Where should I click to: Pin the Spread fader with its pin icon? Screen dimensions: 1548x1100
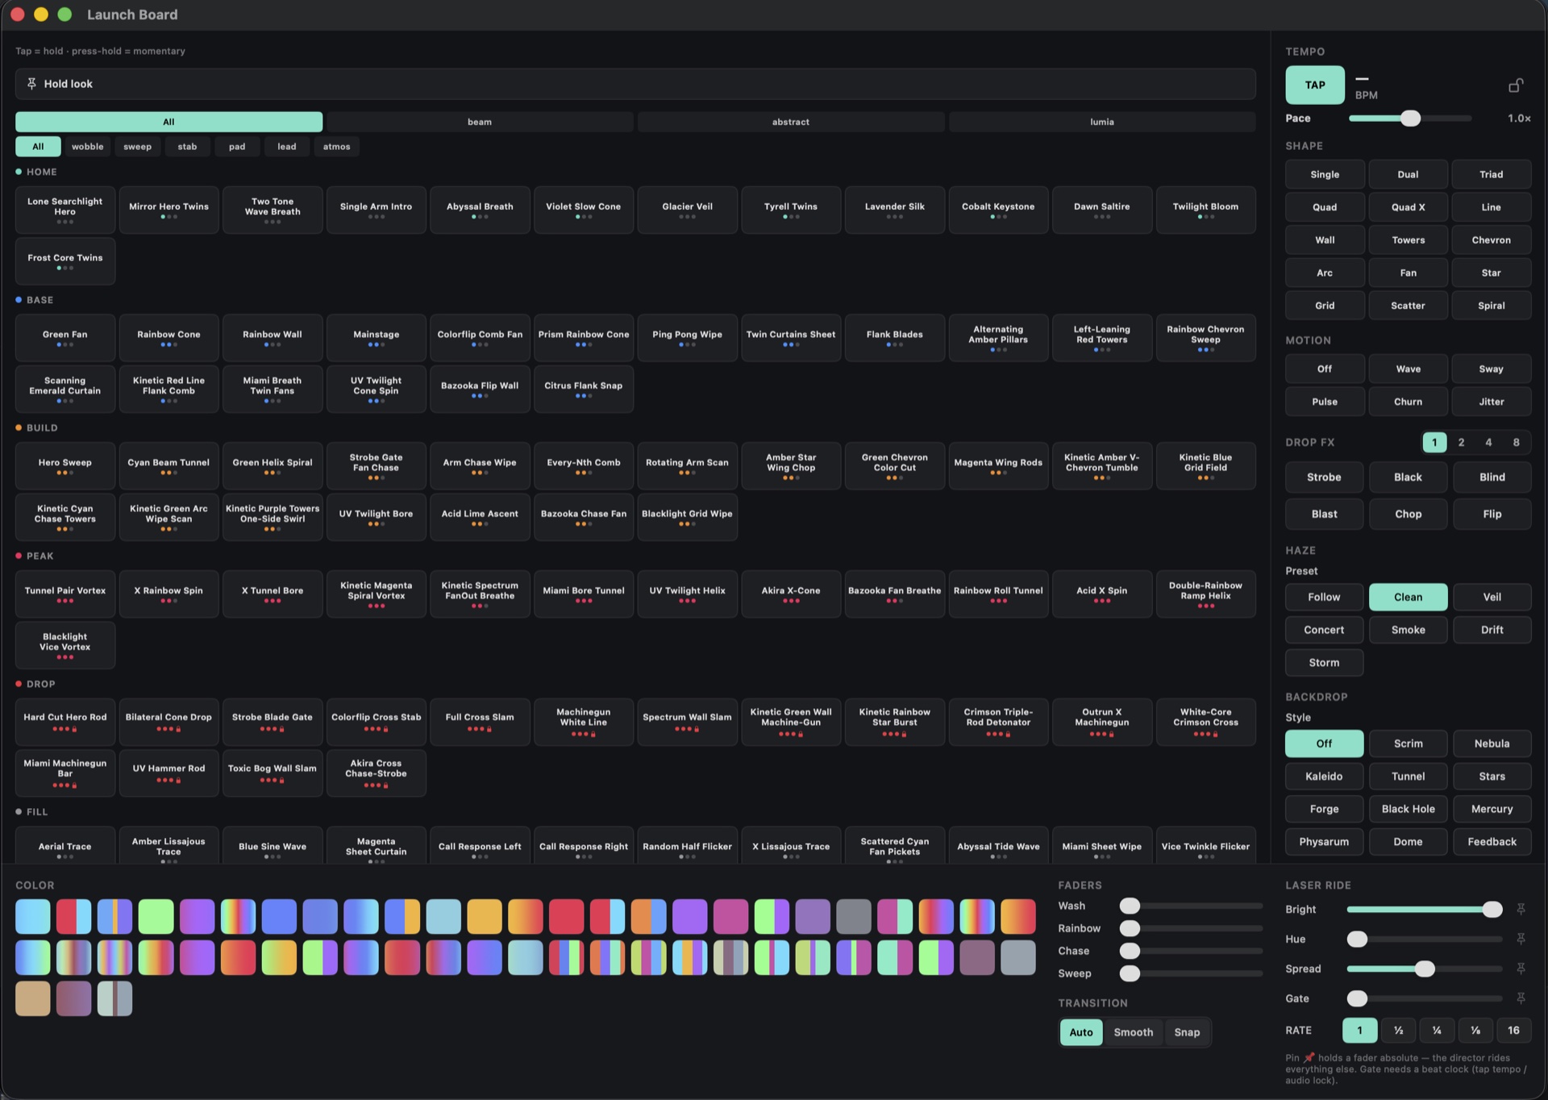tap(1521, 969)
